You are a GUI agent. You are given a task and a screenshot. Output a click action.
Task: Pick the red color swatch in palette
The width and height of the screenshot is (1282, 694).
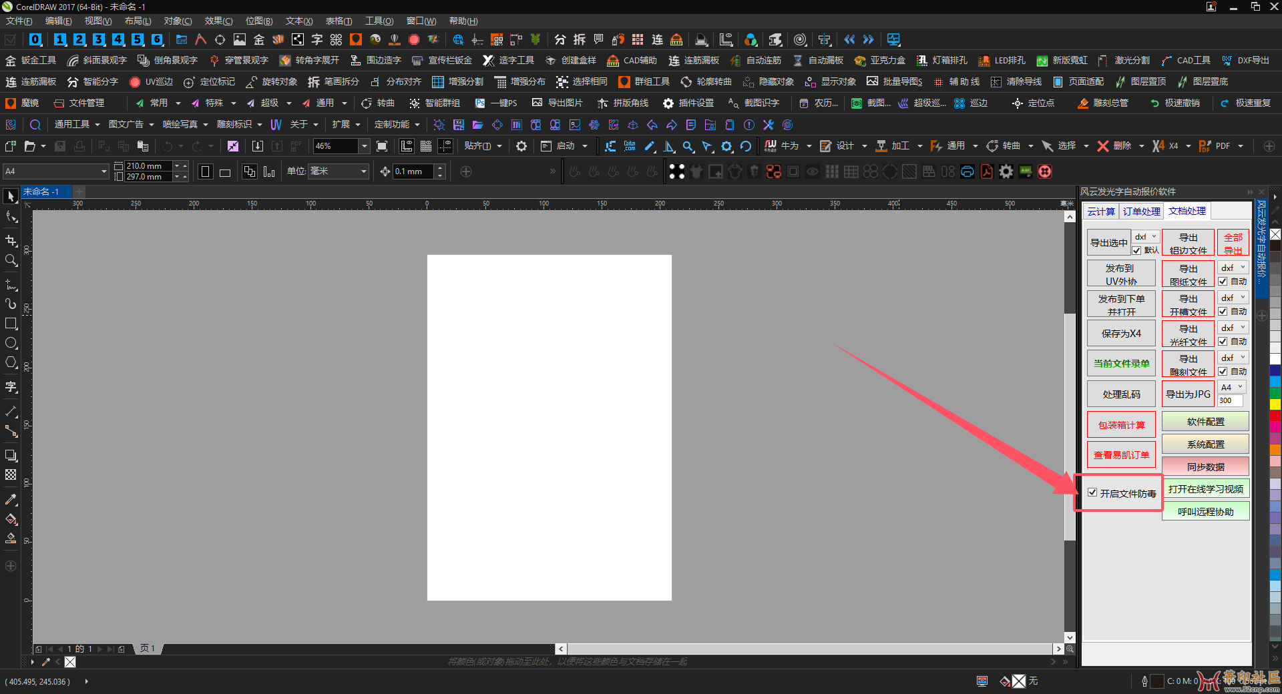[x=1275, y=415]
